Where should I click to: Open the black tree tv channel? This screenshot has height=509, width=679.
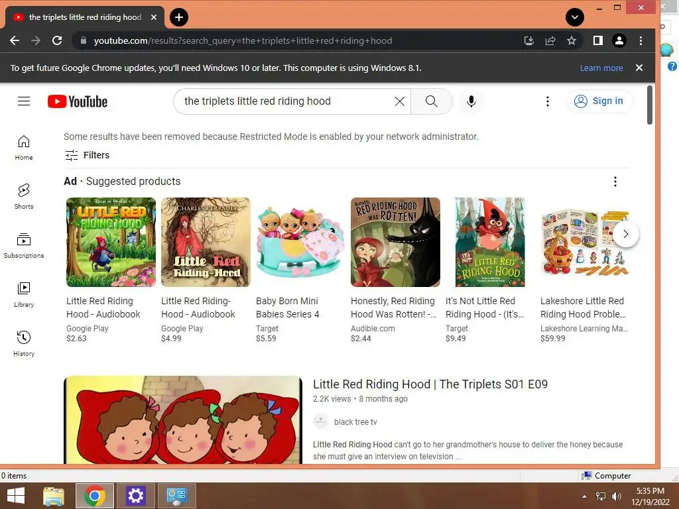pyautogui.click(x=355, y=422)
